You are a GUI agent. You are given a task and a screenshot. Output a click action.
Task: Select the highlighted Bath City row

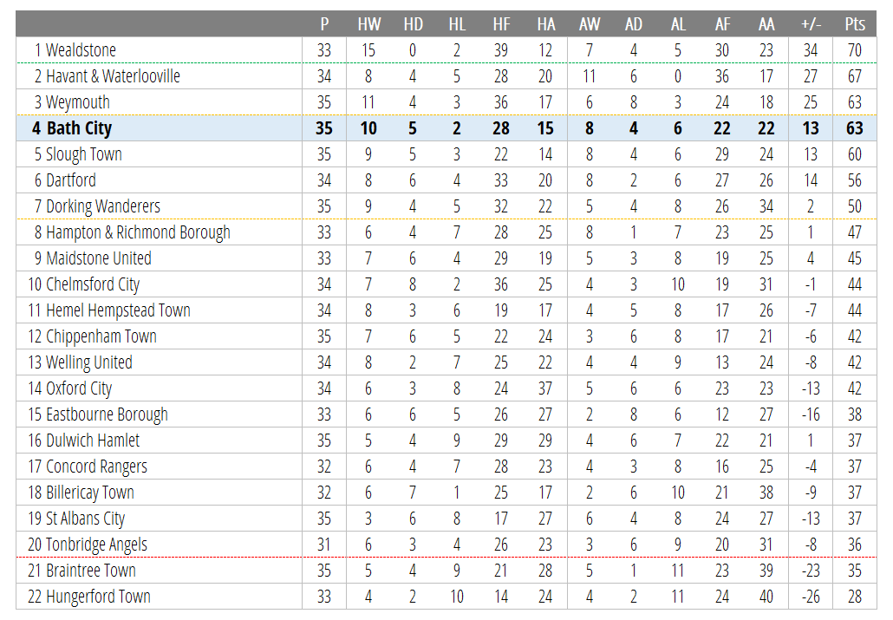pos(446,128)
